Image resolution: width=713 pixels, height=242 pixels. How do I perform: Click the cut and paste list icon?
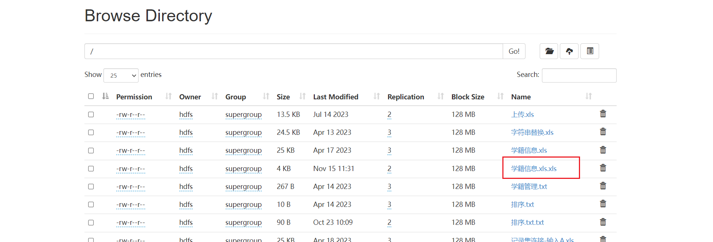[x=590, y=51]
